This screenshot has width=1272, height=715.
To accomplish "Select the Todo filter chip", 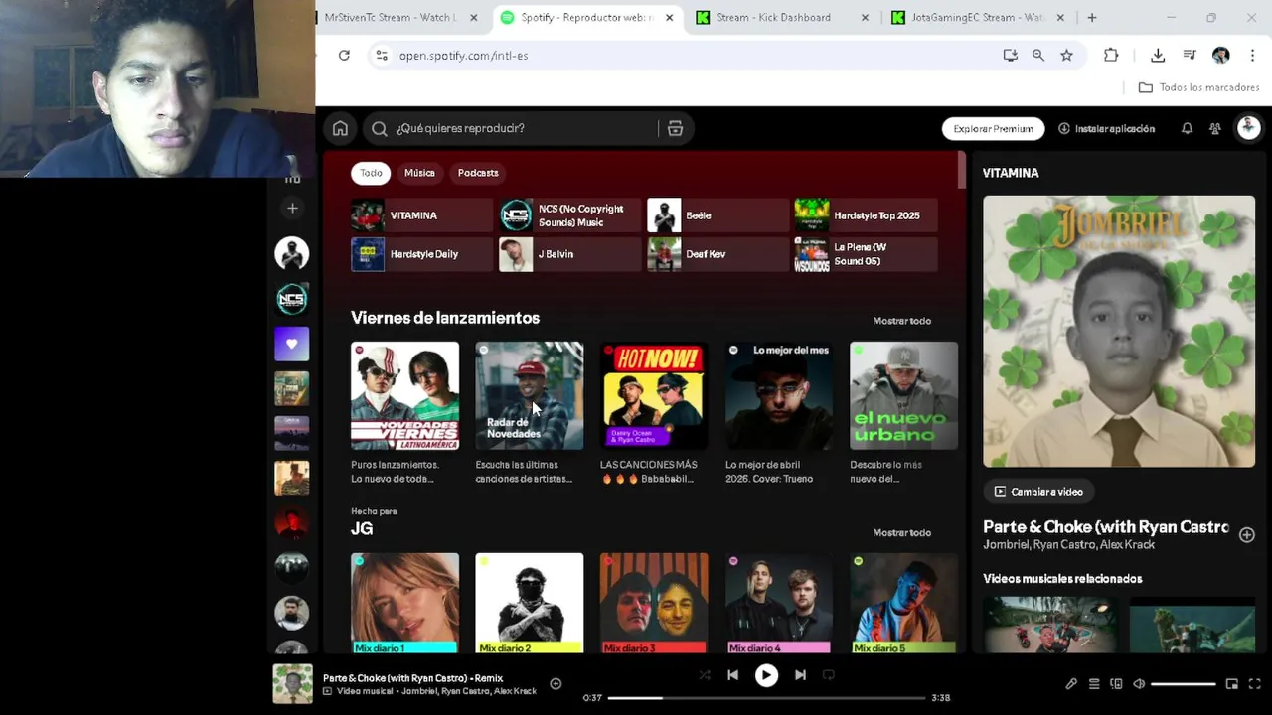I will (x=371, y=173).
